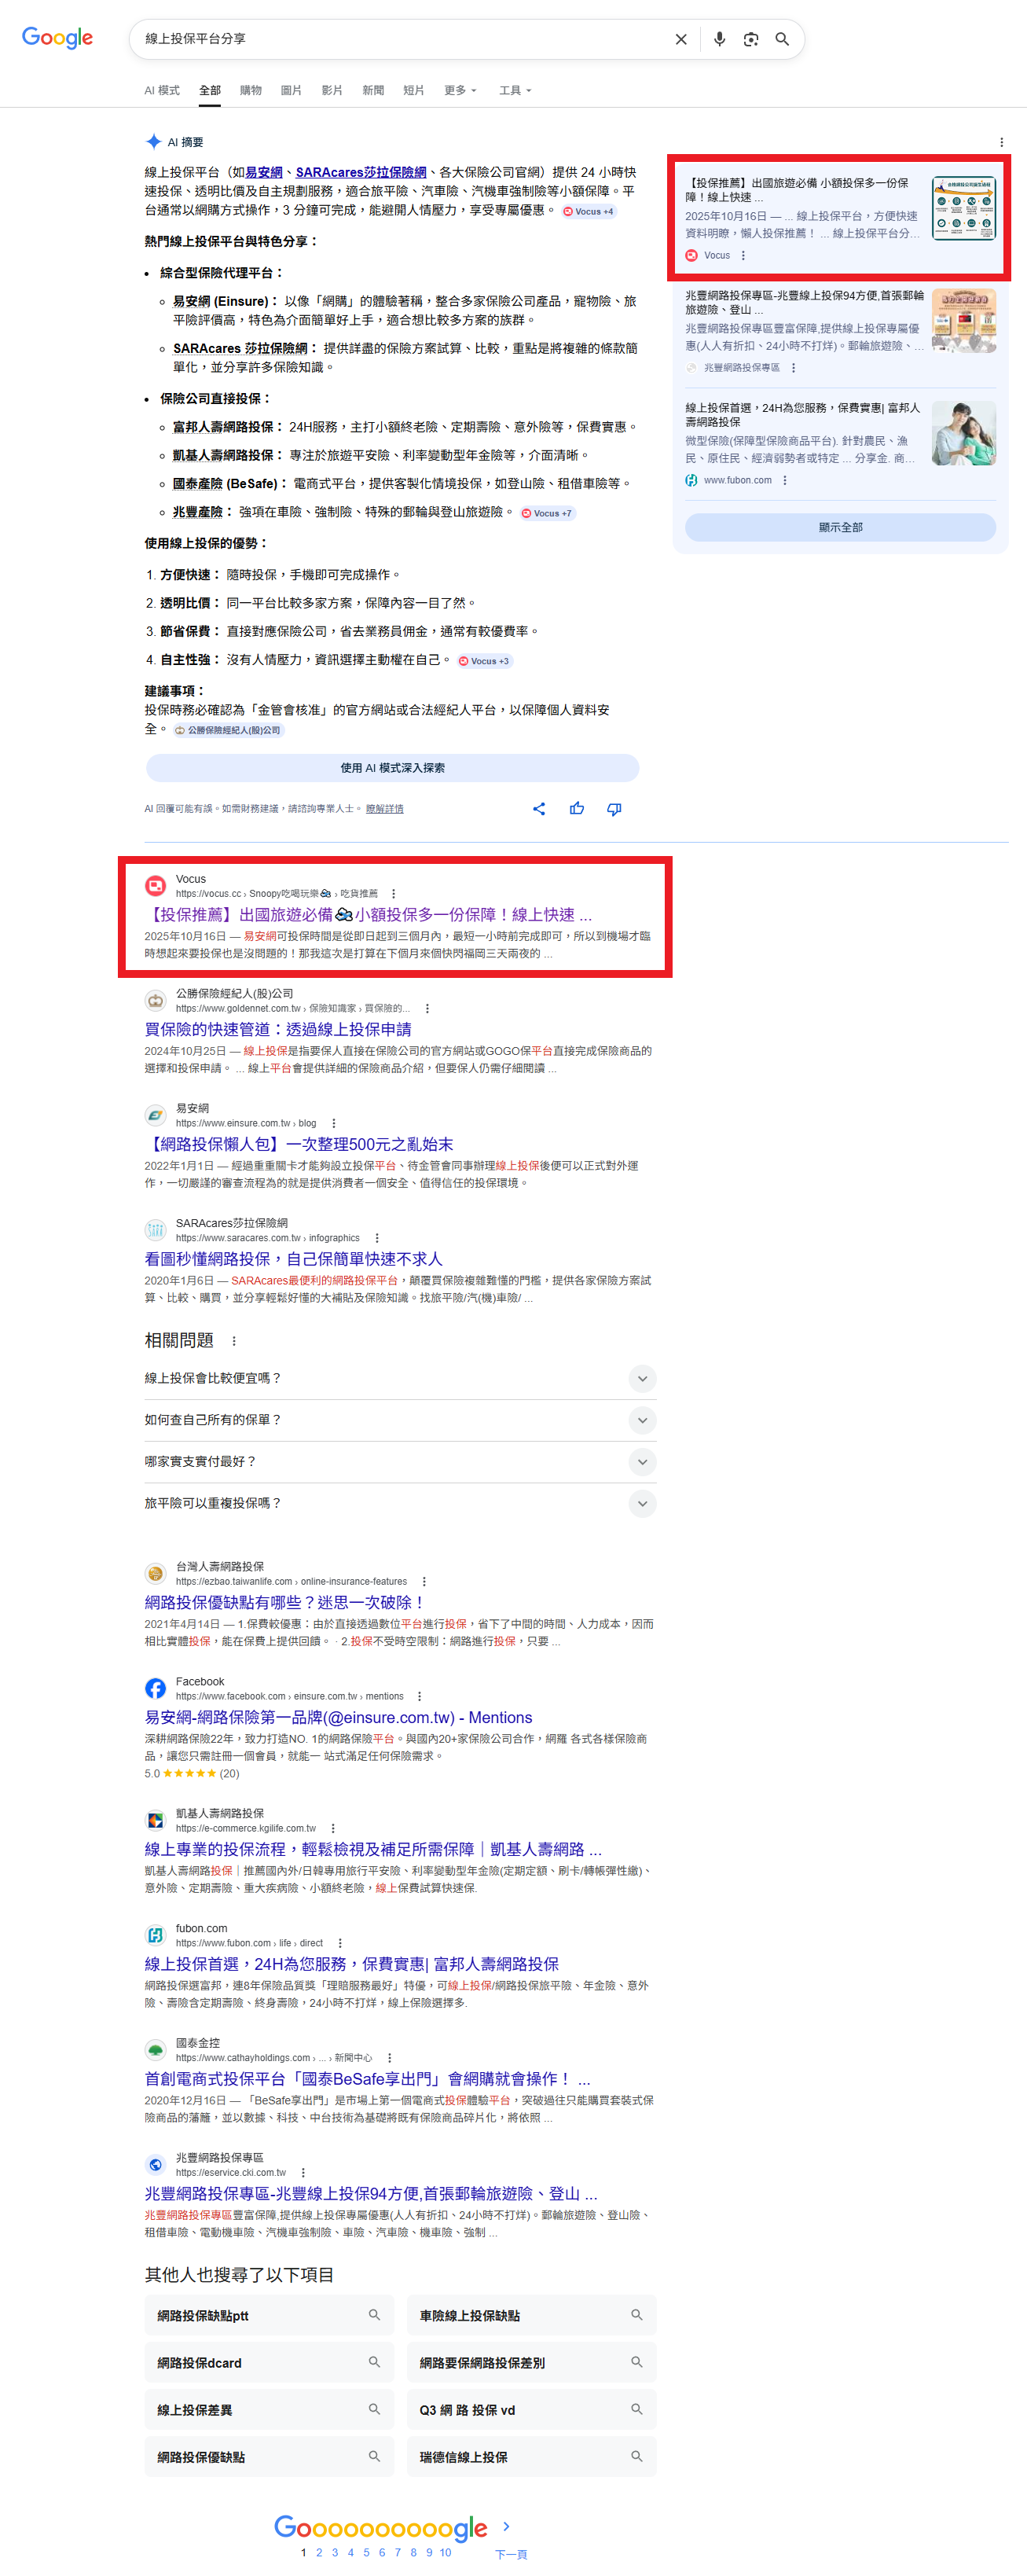
Task: Share the AI overview
Action: [x=539, y=808]
